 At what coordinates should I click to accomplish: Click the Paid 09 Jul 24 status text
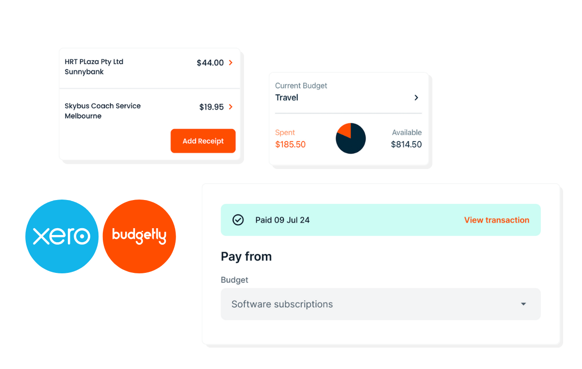click(x=282, y=220)
